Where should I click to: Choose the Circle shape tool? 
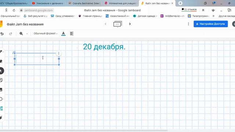click(x=1, y=99)
